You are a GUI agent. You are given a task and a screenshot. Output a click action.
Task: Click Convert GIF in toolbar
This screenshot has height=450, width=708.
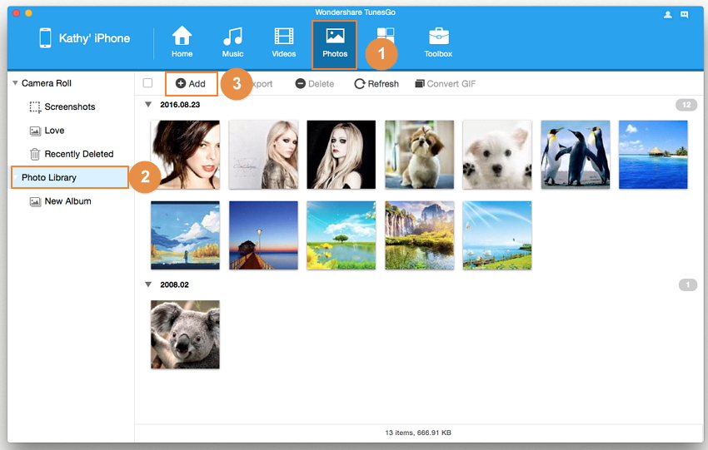click(x=445, y=84)
